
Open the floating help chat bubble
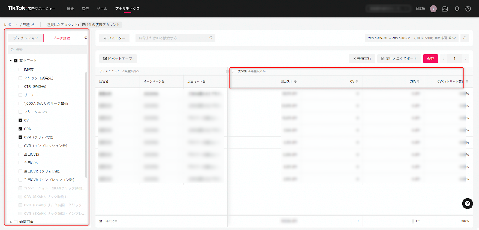pyautogui.click(x=467, y=204)
